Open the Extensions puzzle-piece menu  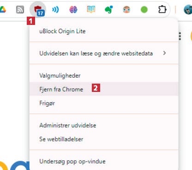point(162,10)
